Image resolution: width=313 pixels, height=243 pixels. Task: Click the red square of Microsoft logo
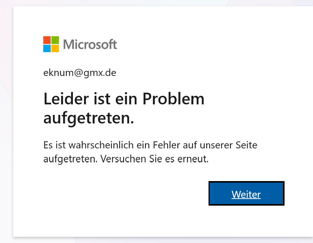click(47, 40)
